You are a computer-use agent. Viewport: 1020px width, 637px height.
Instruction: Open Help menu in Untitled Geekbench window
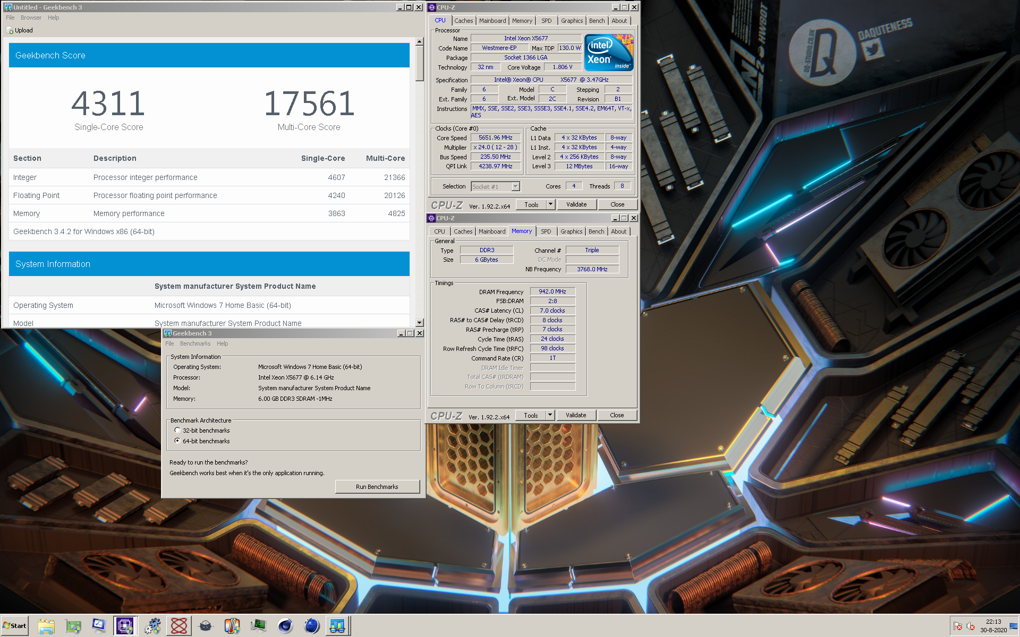pos(53,18)
